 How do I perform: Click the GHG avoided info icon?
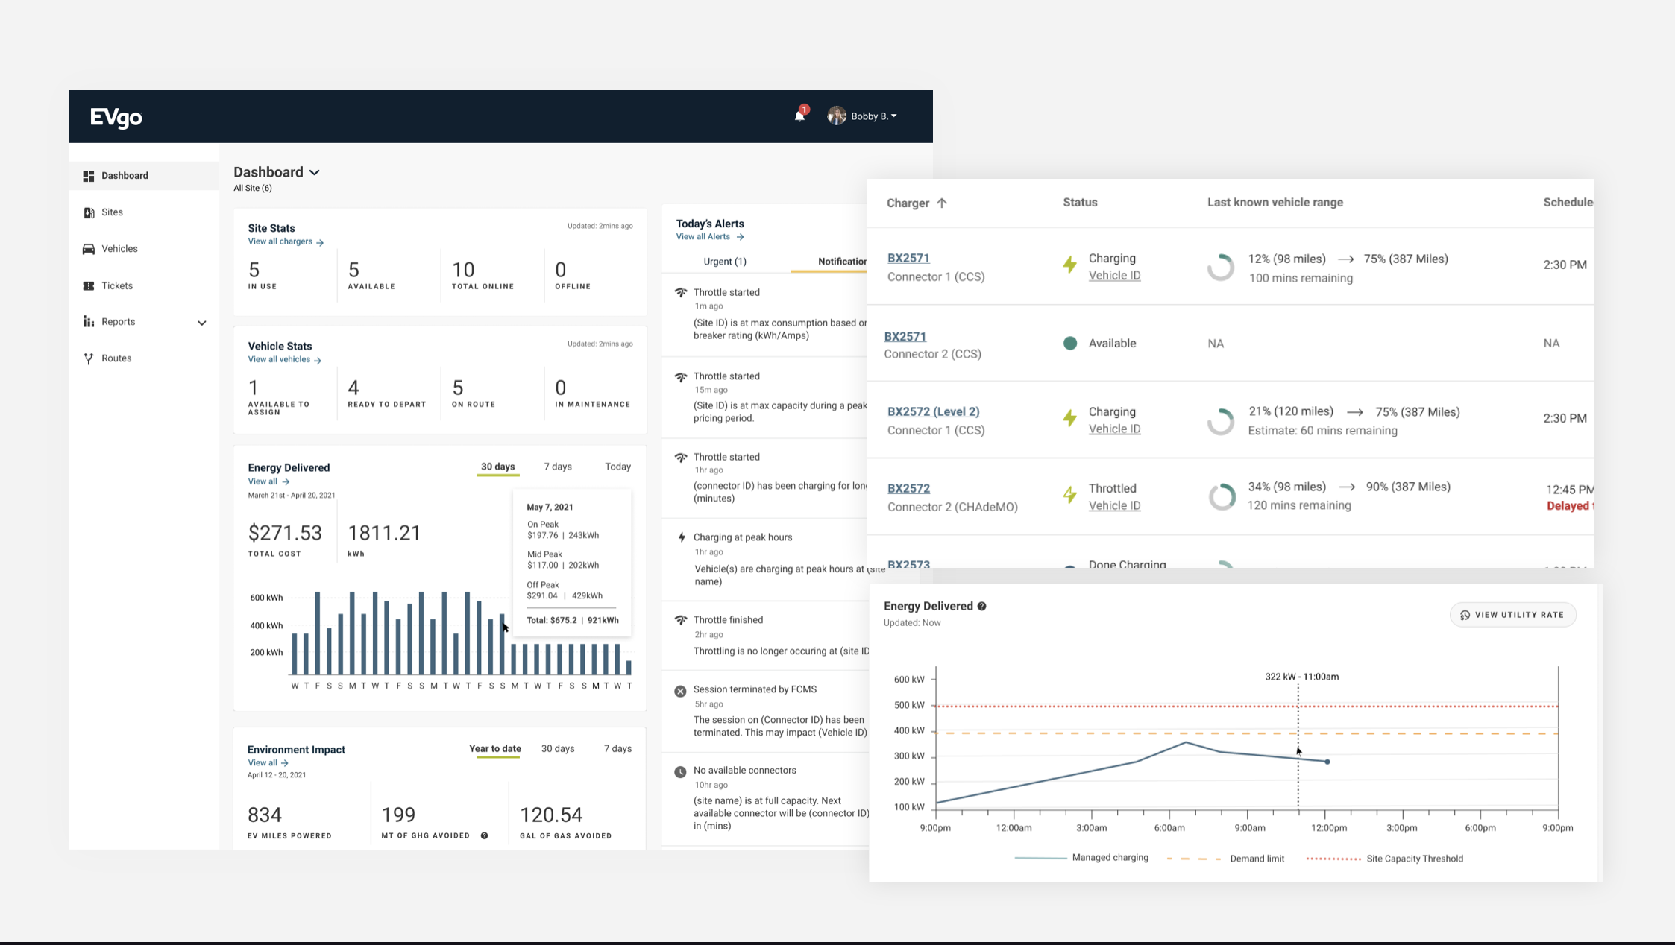(485, 835)
